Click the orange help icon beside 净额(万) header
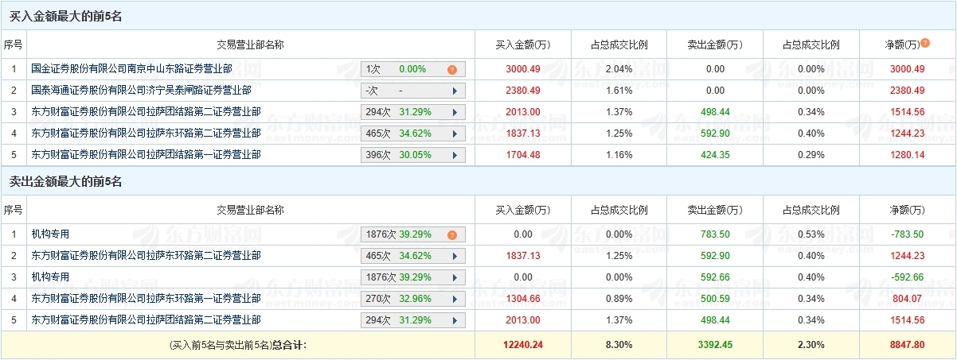Image resolution: width=957 pixels, height=360 pixels. (925, 43)
